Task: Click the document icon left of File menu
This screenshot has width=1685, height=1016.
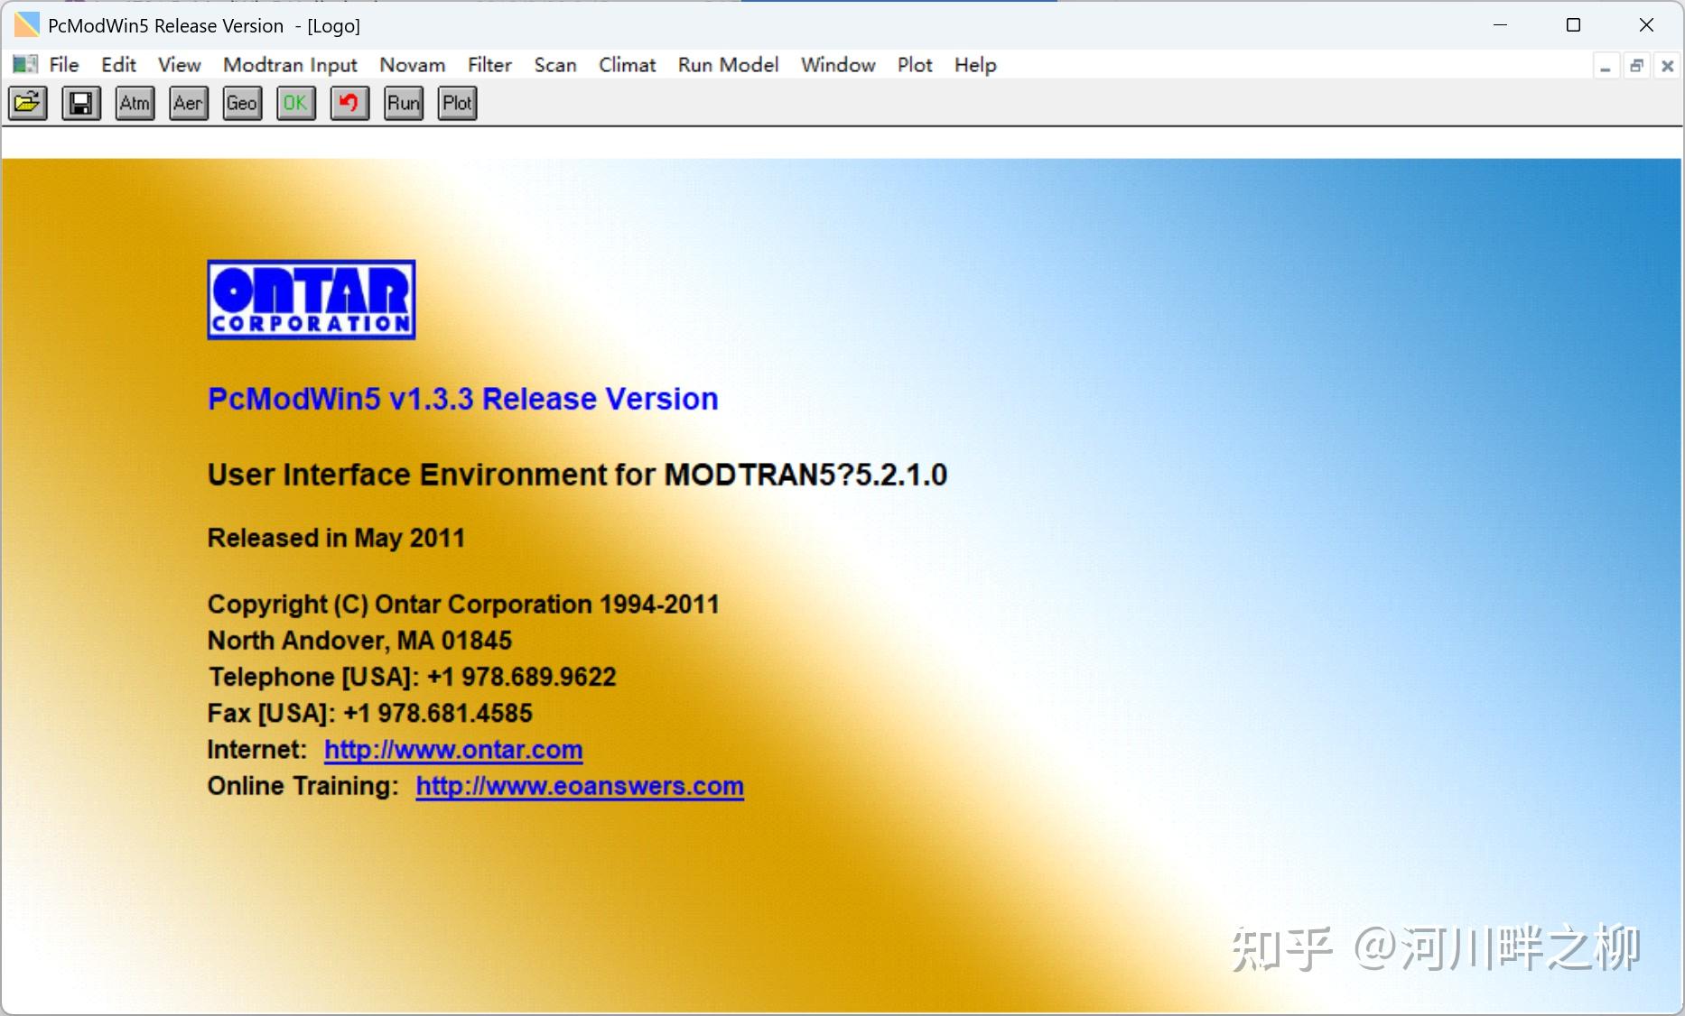Action: (25, 64)
